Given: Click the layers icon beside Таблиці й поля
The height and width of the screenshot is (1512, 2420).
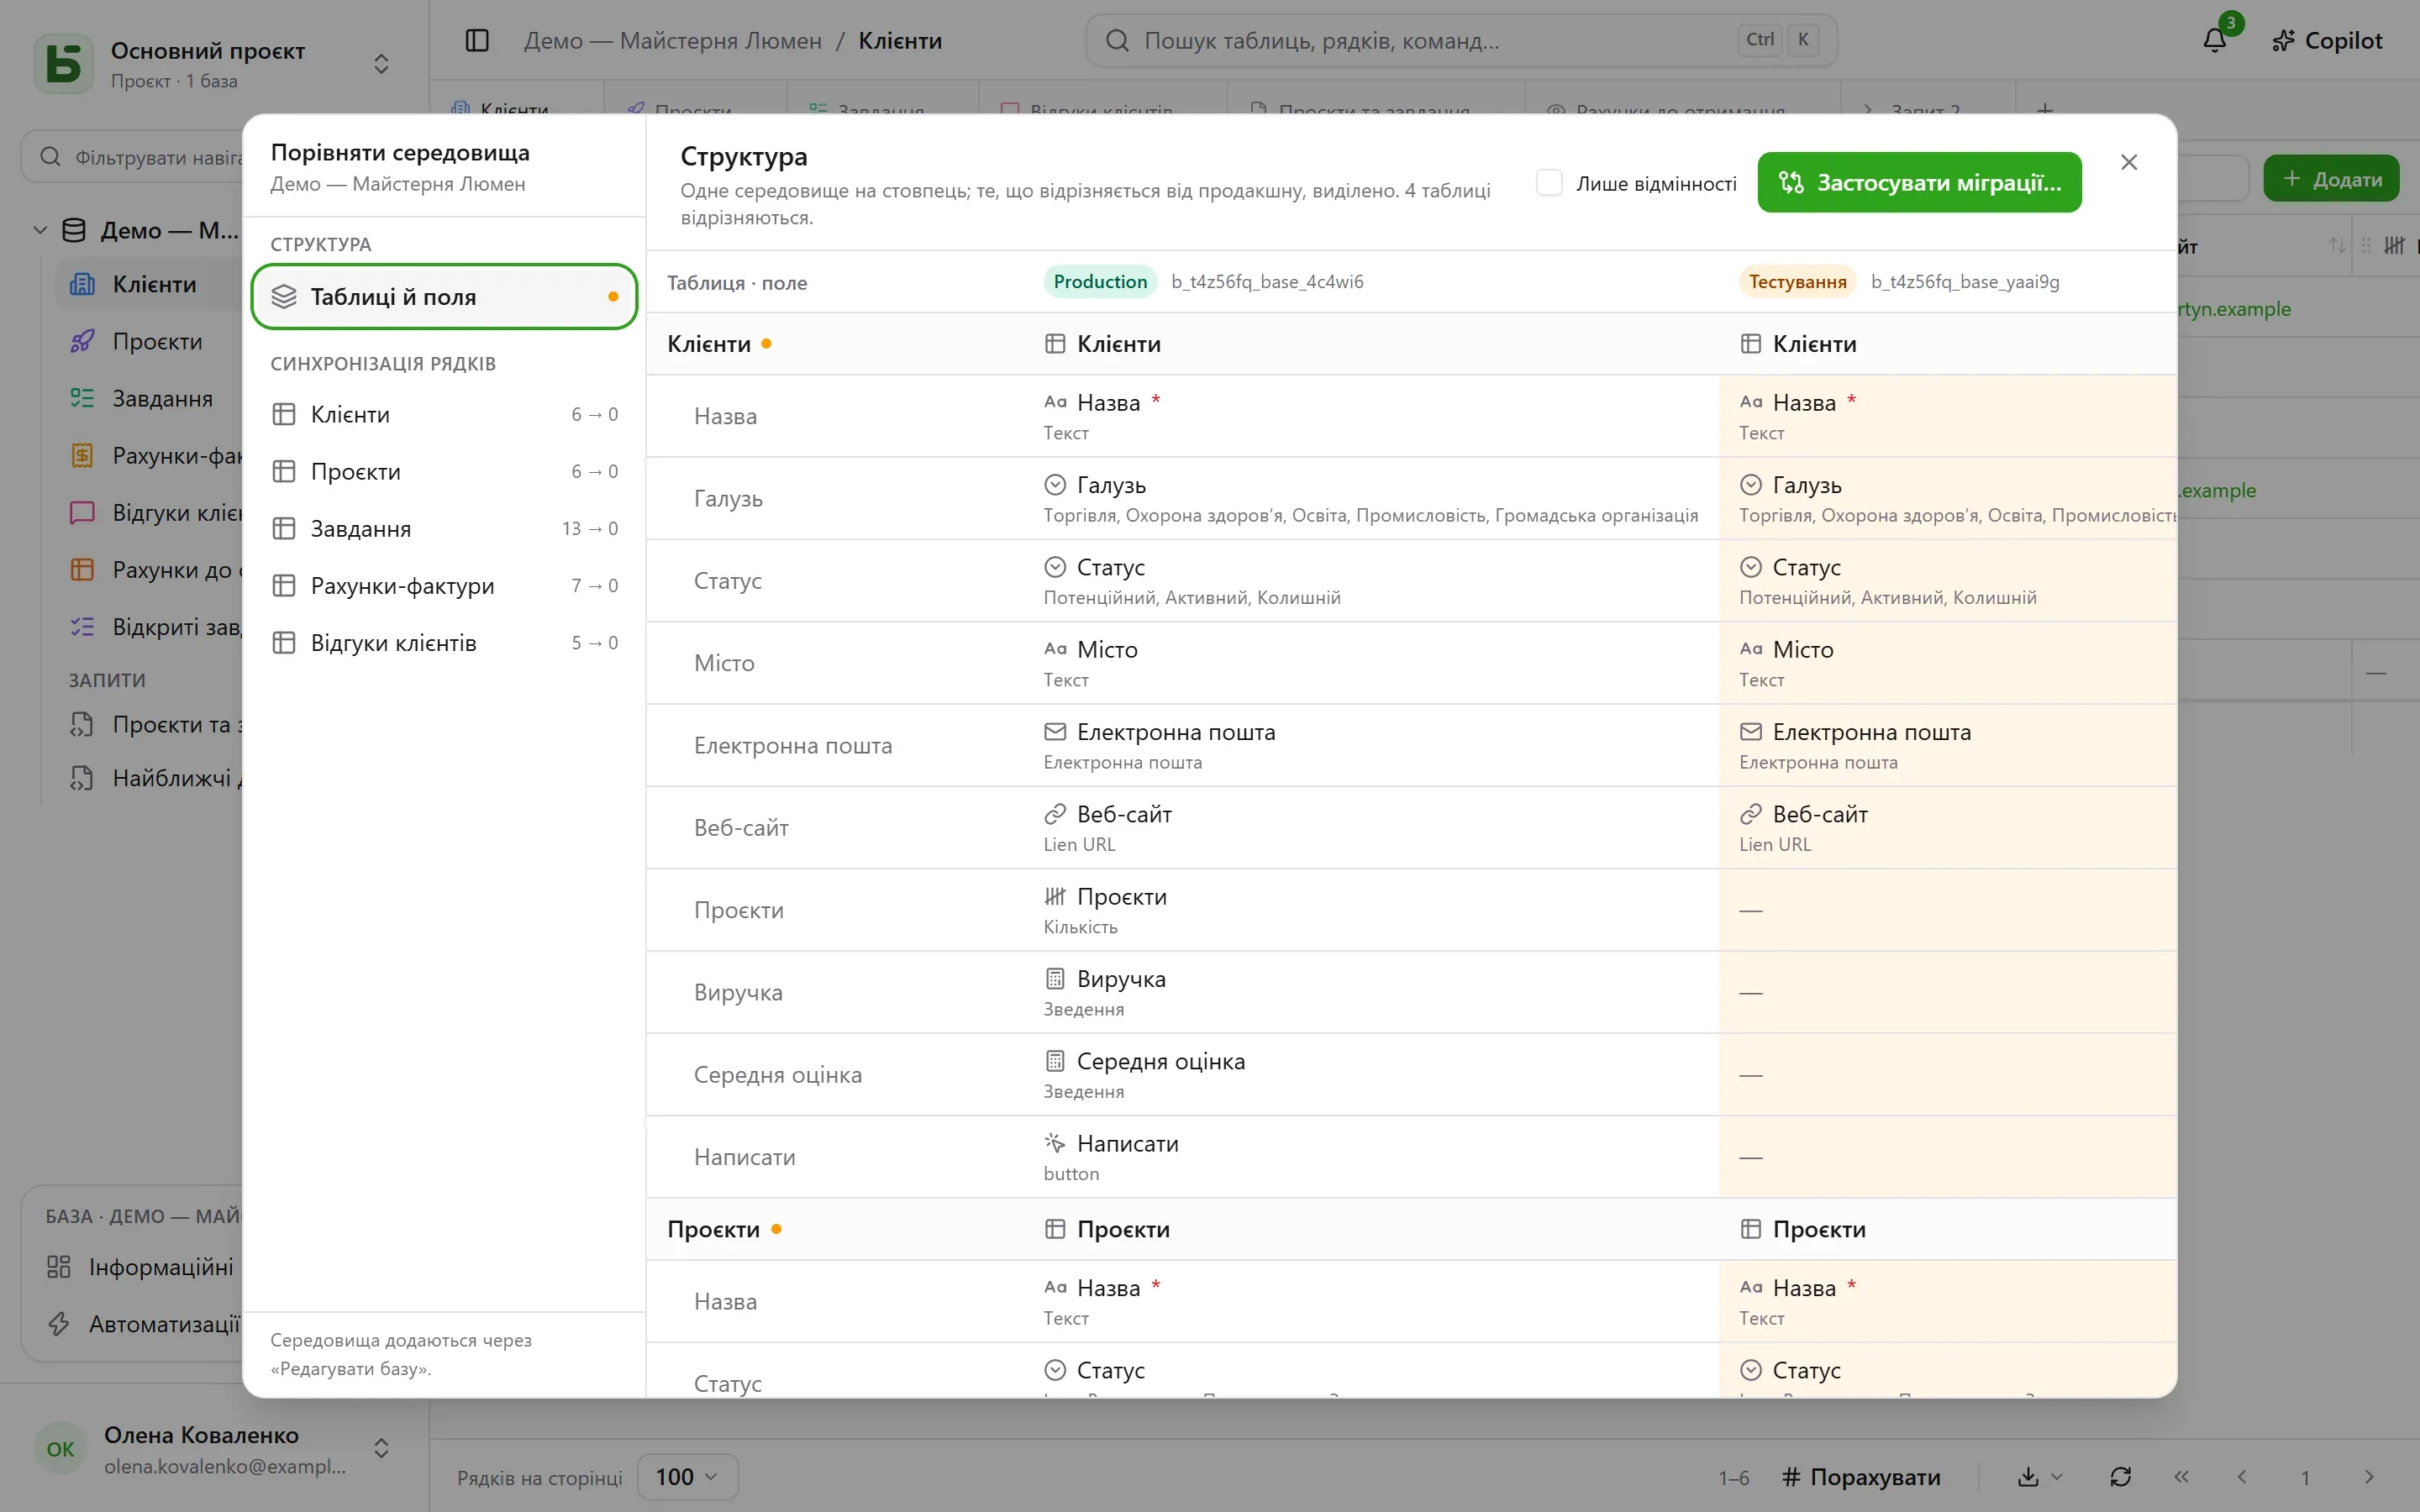Looking at the screenshot, I should pos(284,297).
